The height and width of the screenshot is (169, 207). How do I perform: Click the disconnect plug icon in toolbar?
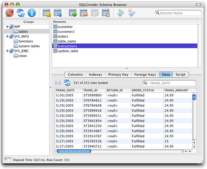[10, 13]
